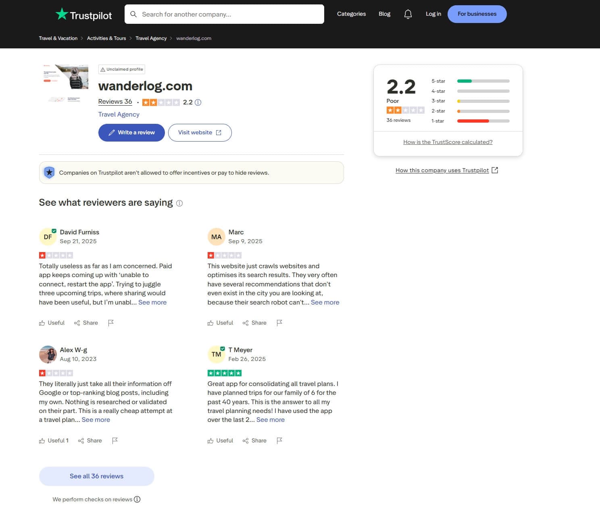Click the 1-star rating bar
This screenshot has width=600, height=511.
coord(483,121)
